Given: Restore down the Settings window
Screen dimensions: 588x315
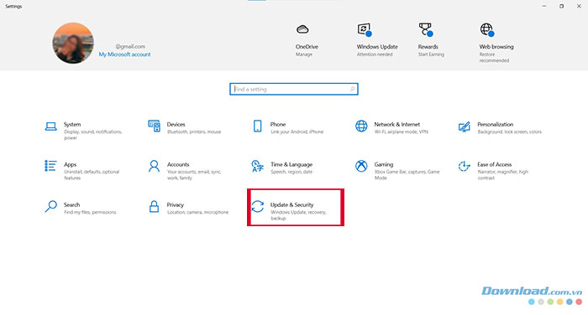Looking at the screenshot, I should pyautogui.click(x=561, y=6).
